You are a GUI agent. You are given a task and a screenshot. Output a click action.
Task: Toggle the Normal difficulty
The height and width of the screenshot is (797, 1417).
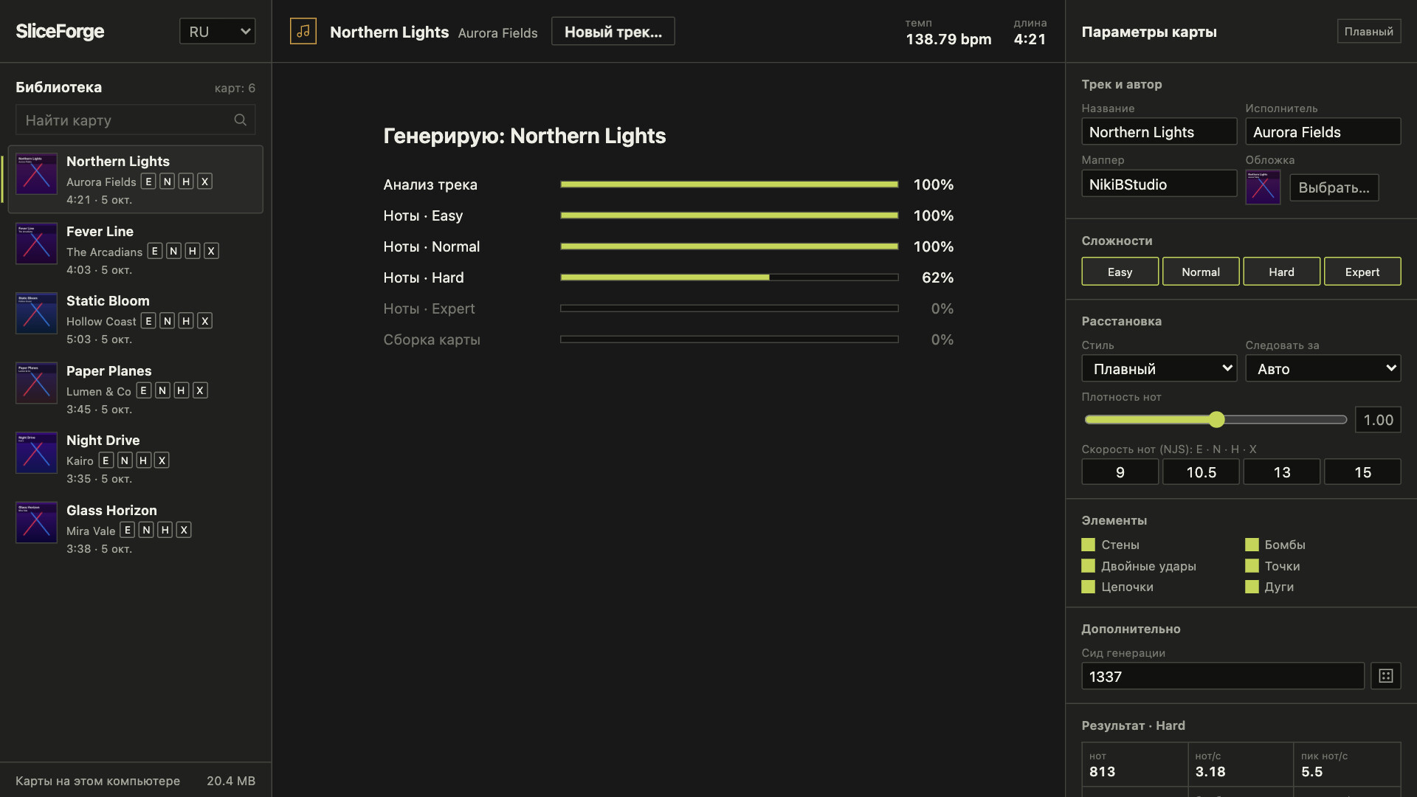(1201, 272)
